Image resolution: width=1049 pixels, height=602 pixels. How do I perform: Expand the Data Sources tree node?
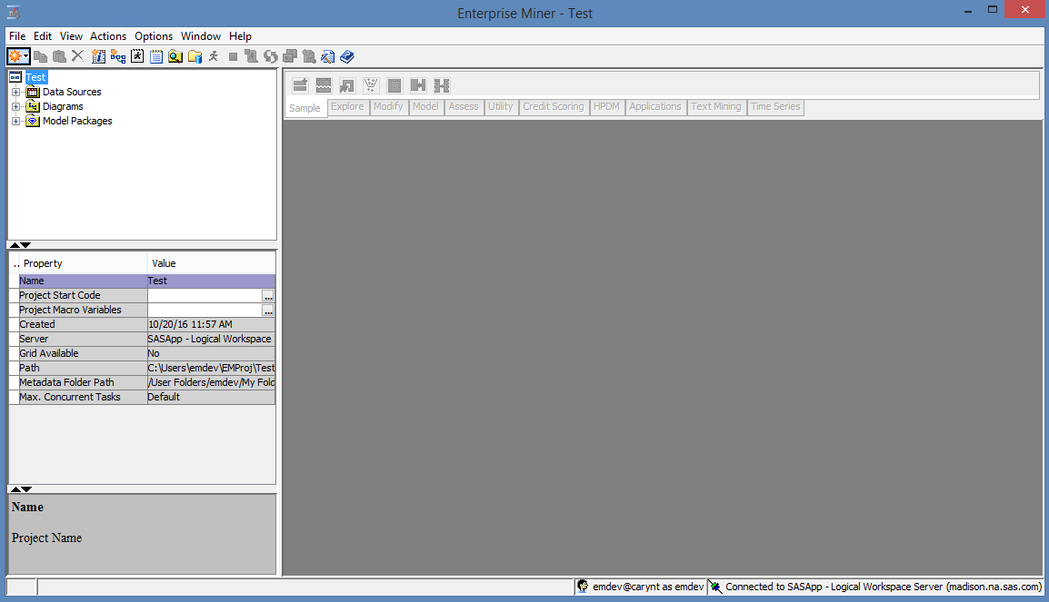[x=15, y=92]
